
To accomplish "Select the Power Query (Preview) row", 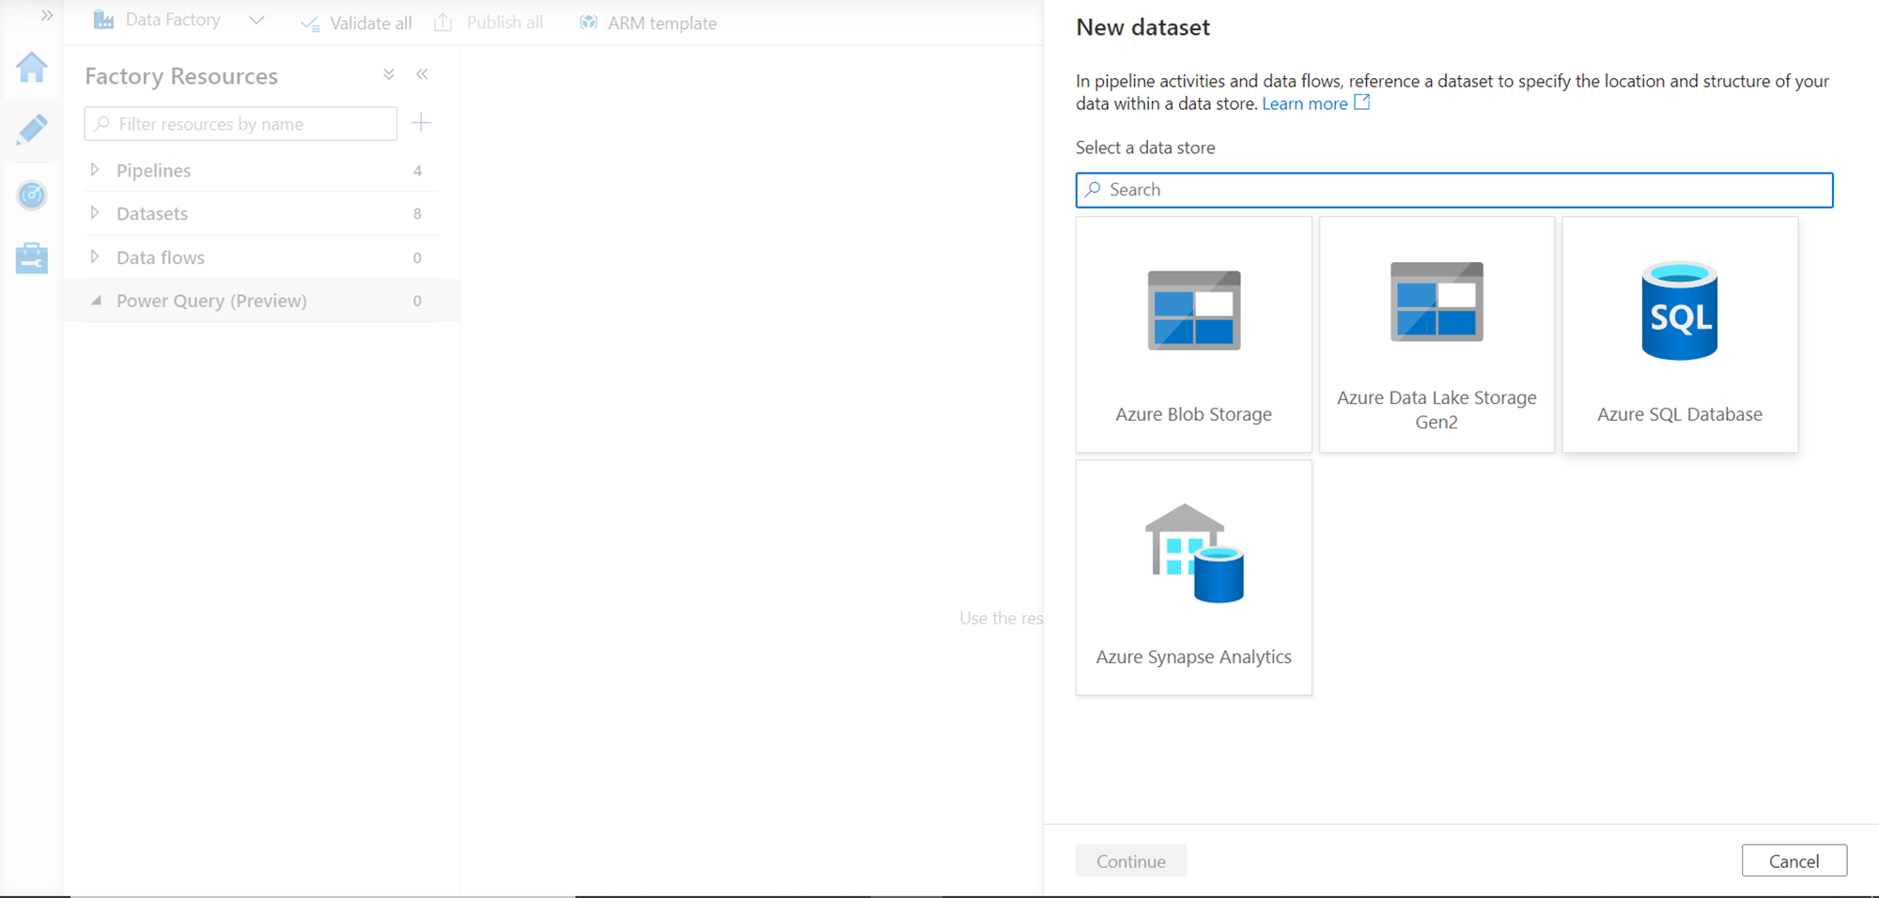I will 261,301.
